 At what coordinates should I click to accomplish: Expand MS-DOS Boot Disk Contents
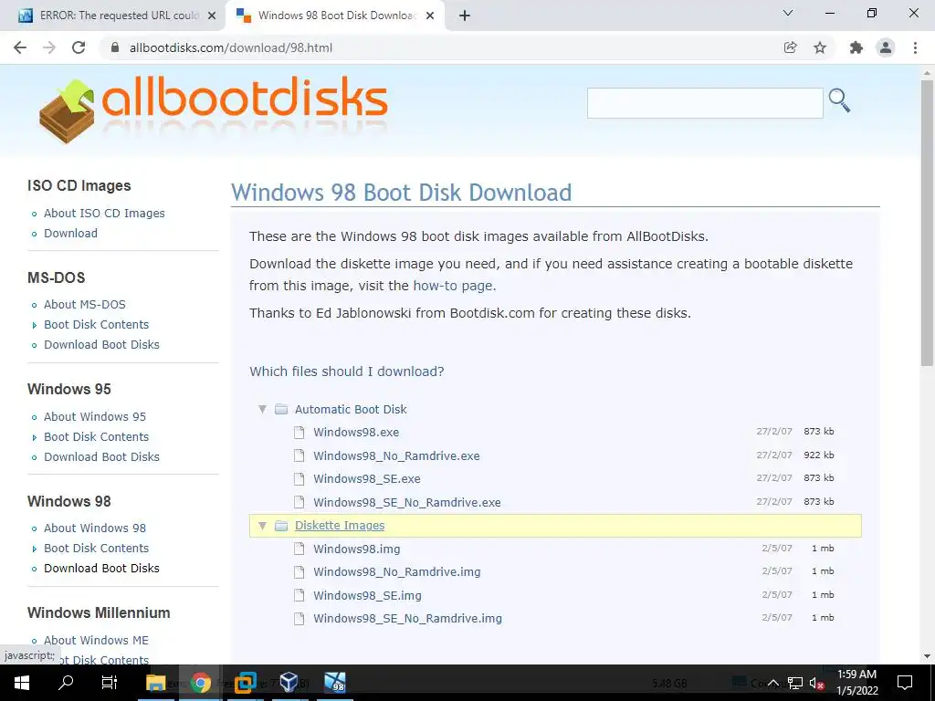[96, 325]
